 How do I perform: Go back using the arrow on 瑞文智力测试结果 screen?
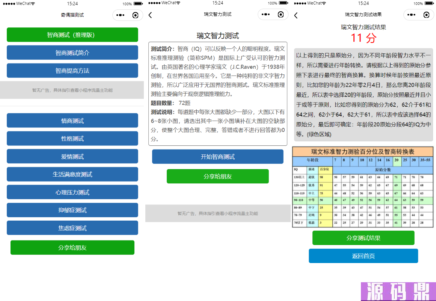click(x=296, y=15)
